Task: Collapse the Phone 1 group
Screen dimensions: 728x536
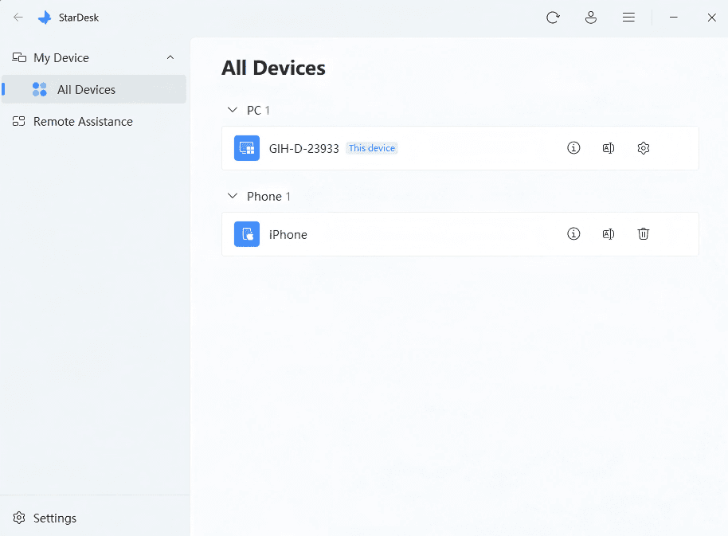Action: [232, 196]
